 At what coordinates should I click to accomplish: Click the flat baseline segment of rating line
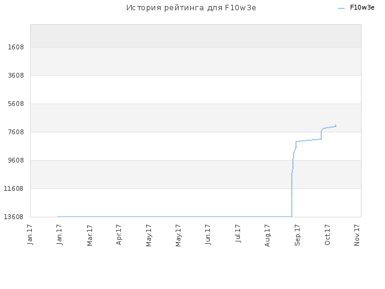tap(174, 217)
